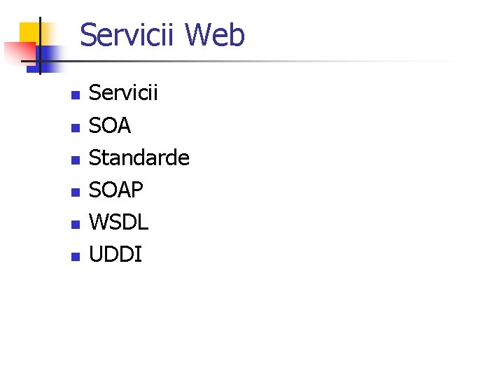The image size is (504, 378).
Task: Select the "SOAP" bullet text
Action: [115, 190]
